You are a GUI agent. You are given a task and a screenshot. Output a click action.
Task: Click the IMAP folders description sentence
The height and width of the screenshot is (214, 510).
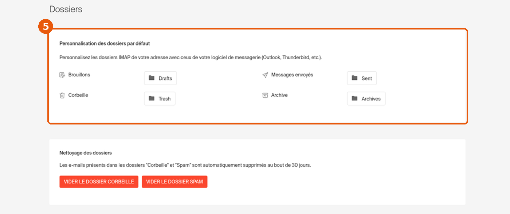pyautogui.click(x=191, y=58)
